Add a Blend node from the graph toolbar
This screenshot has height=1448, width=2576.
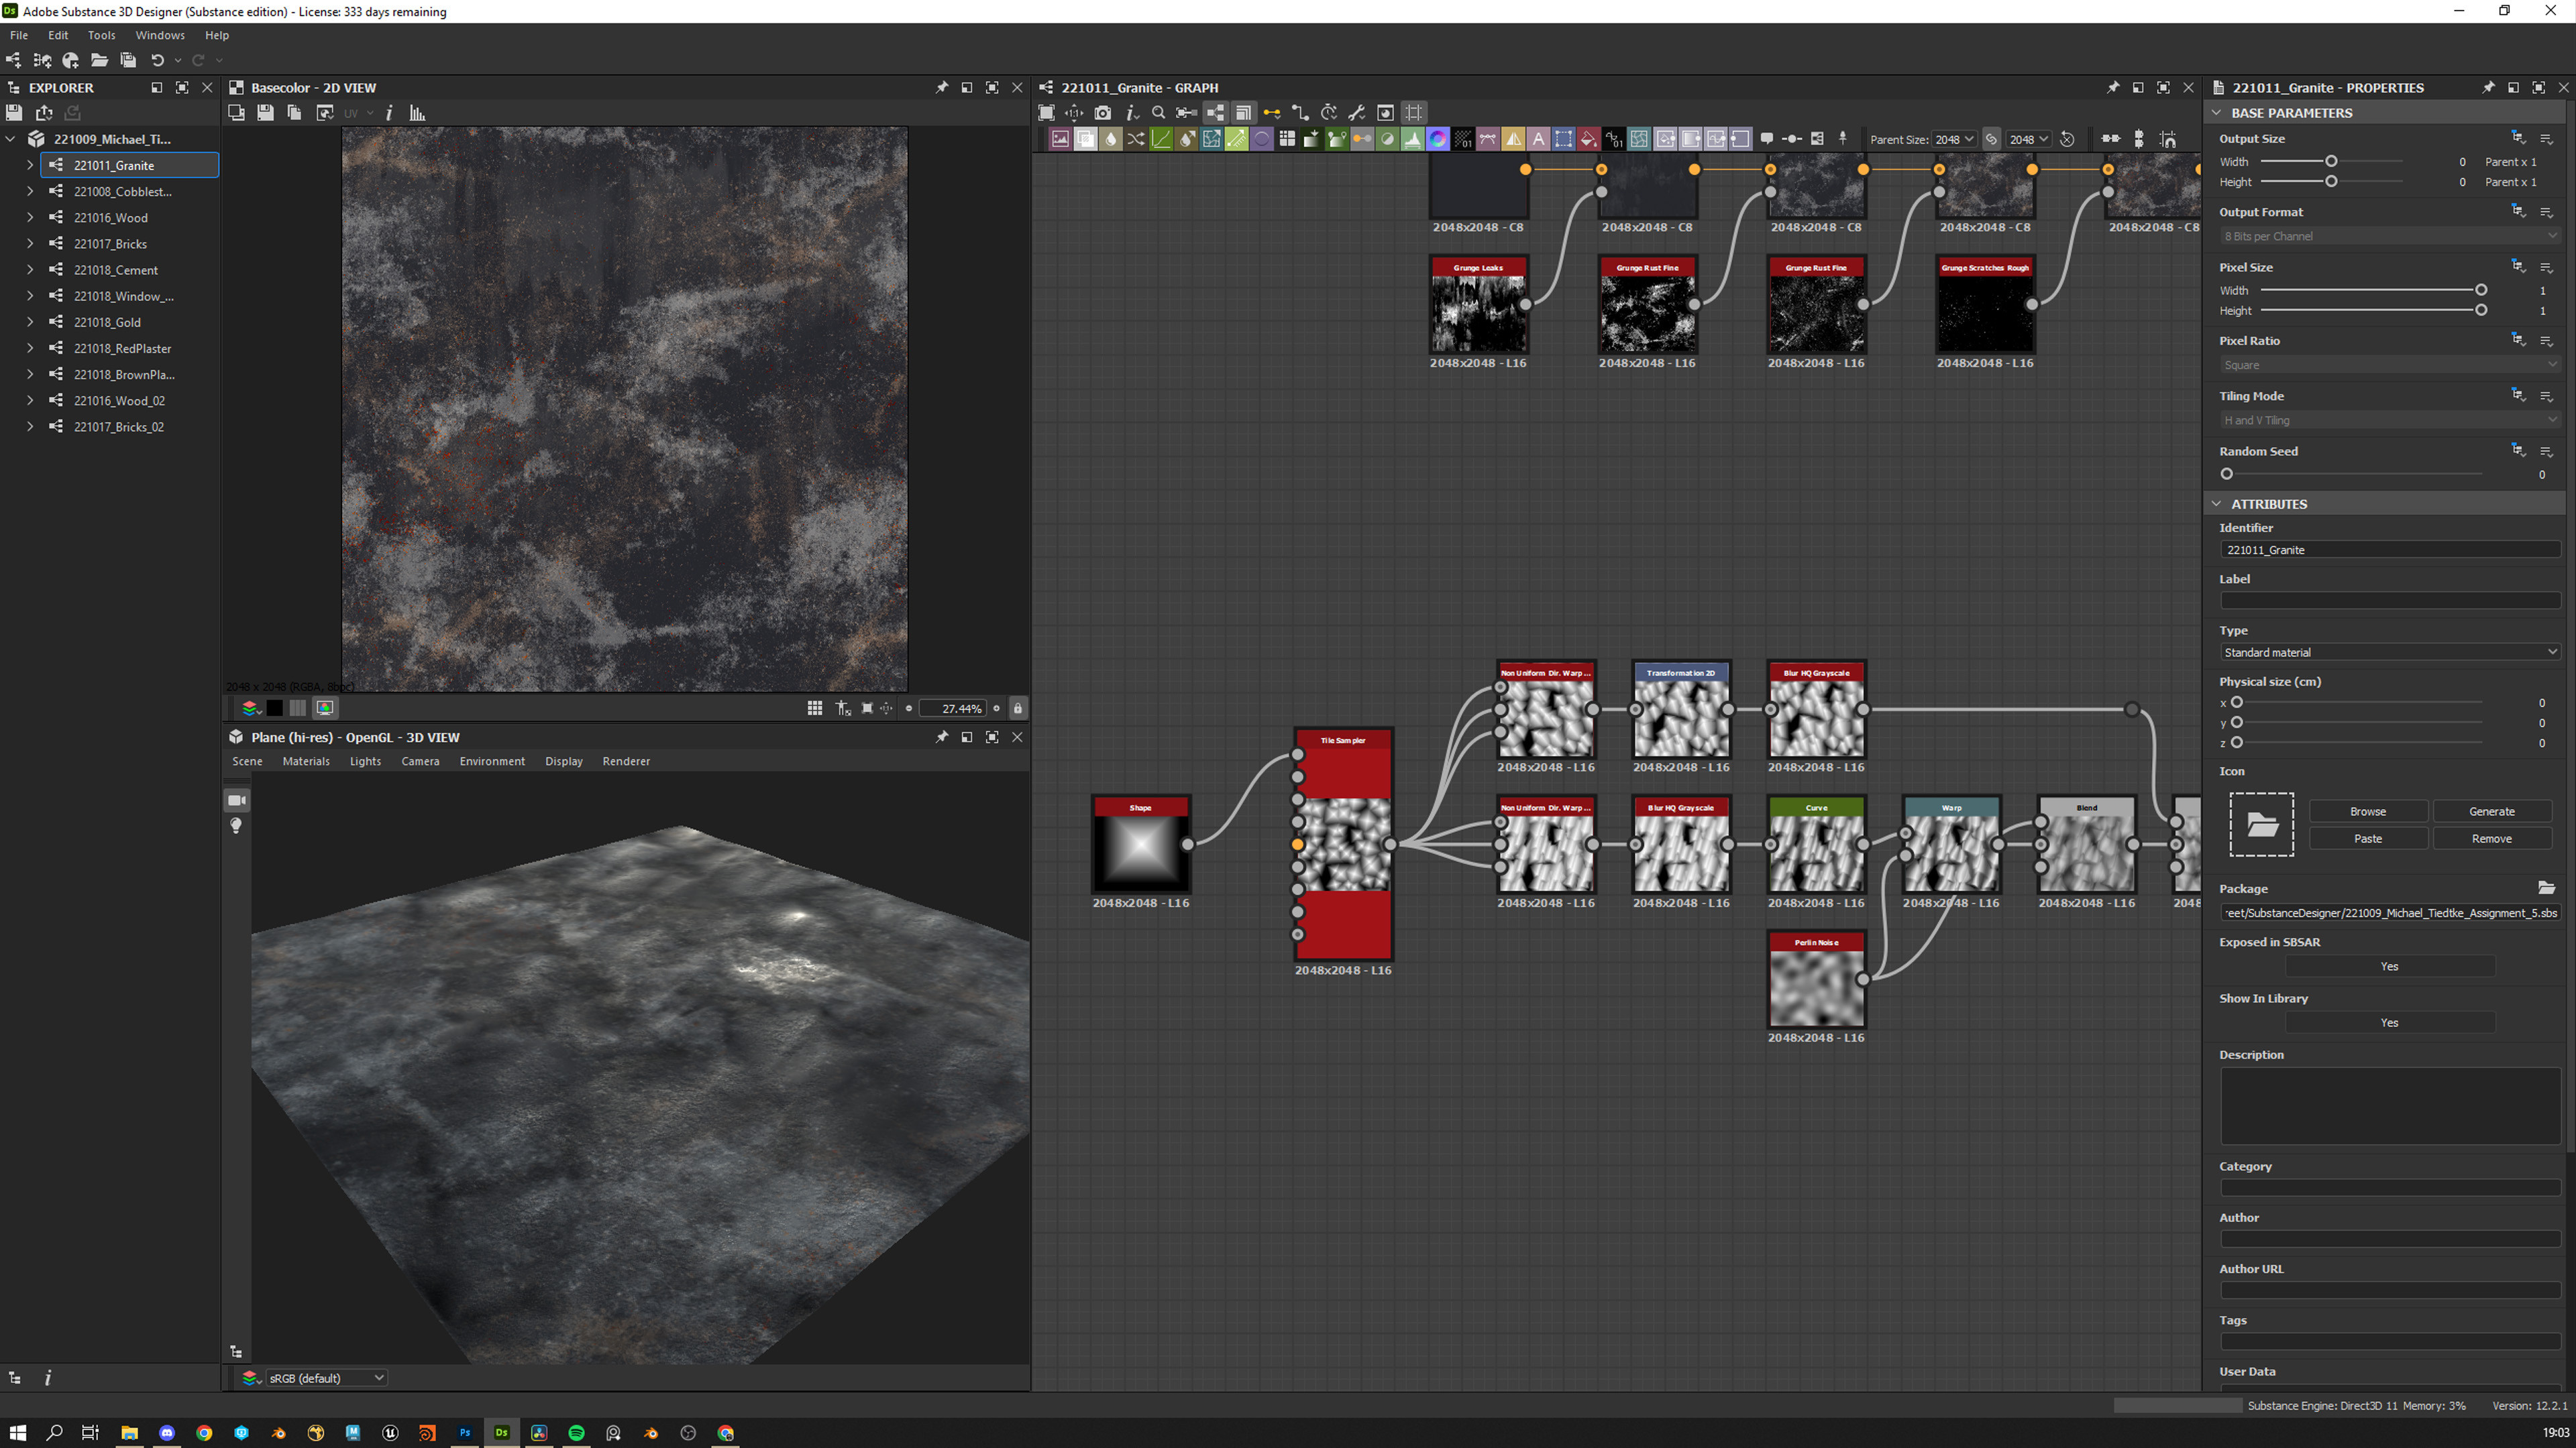tap(1085, 139)
